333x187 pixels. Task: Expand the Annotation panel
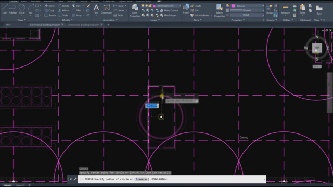click(110, 20)
